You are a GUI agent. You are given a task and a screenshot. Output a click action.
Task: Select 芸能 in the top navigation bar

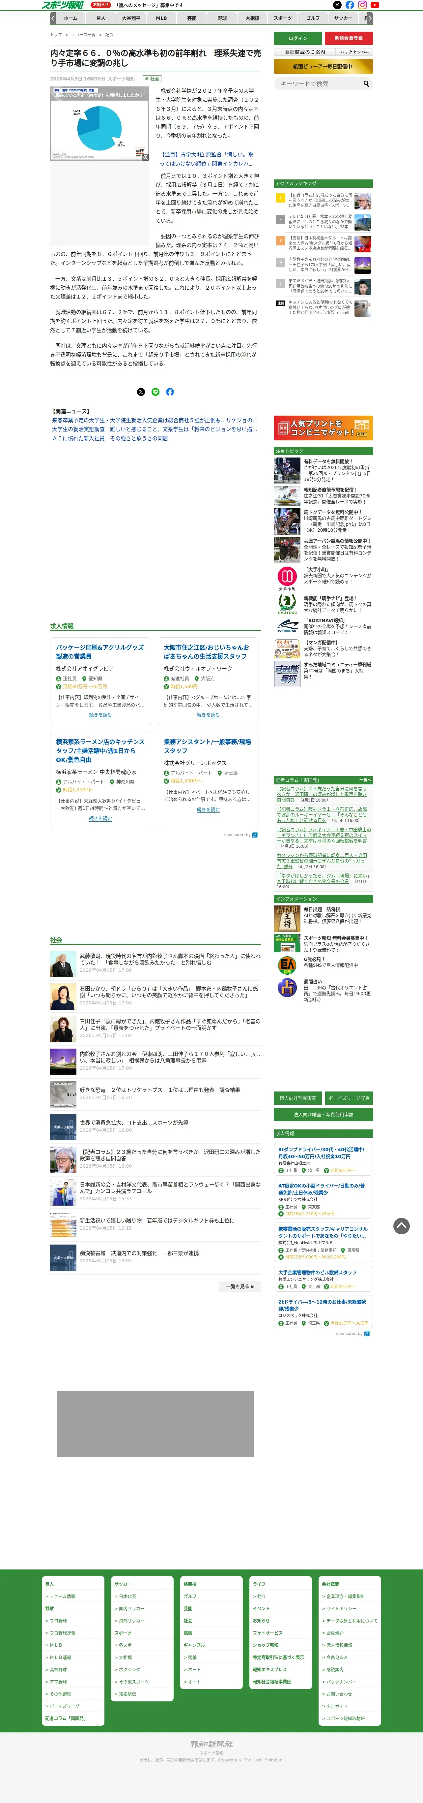[x=192, y=18]
